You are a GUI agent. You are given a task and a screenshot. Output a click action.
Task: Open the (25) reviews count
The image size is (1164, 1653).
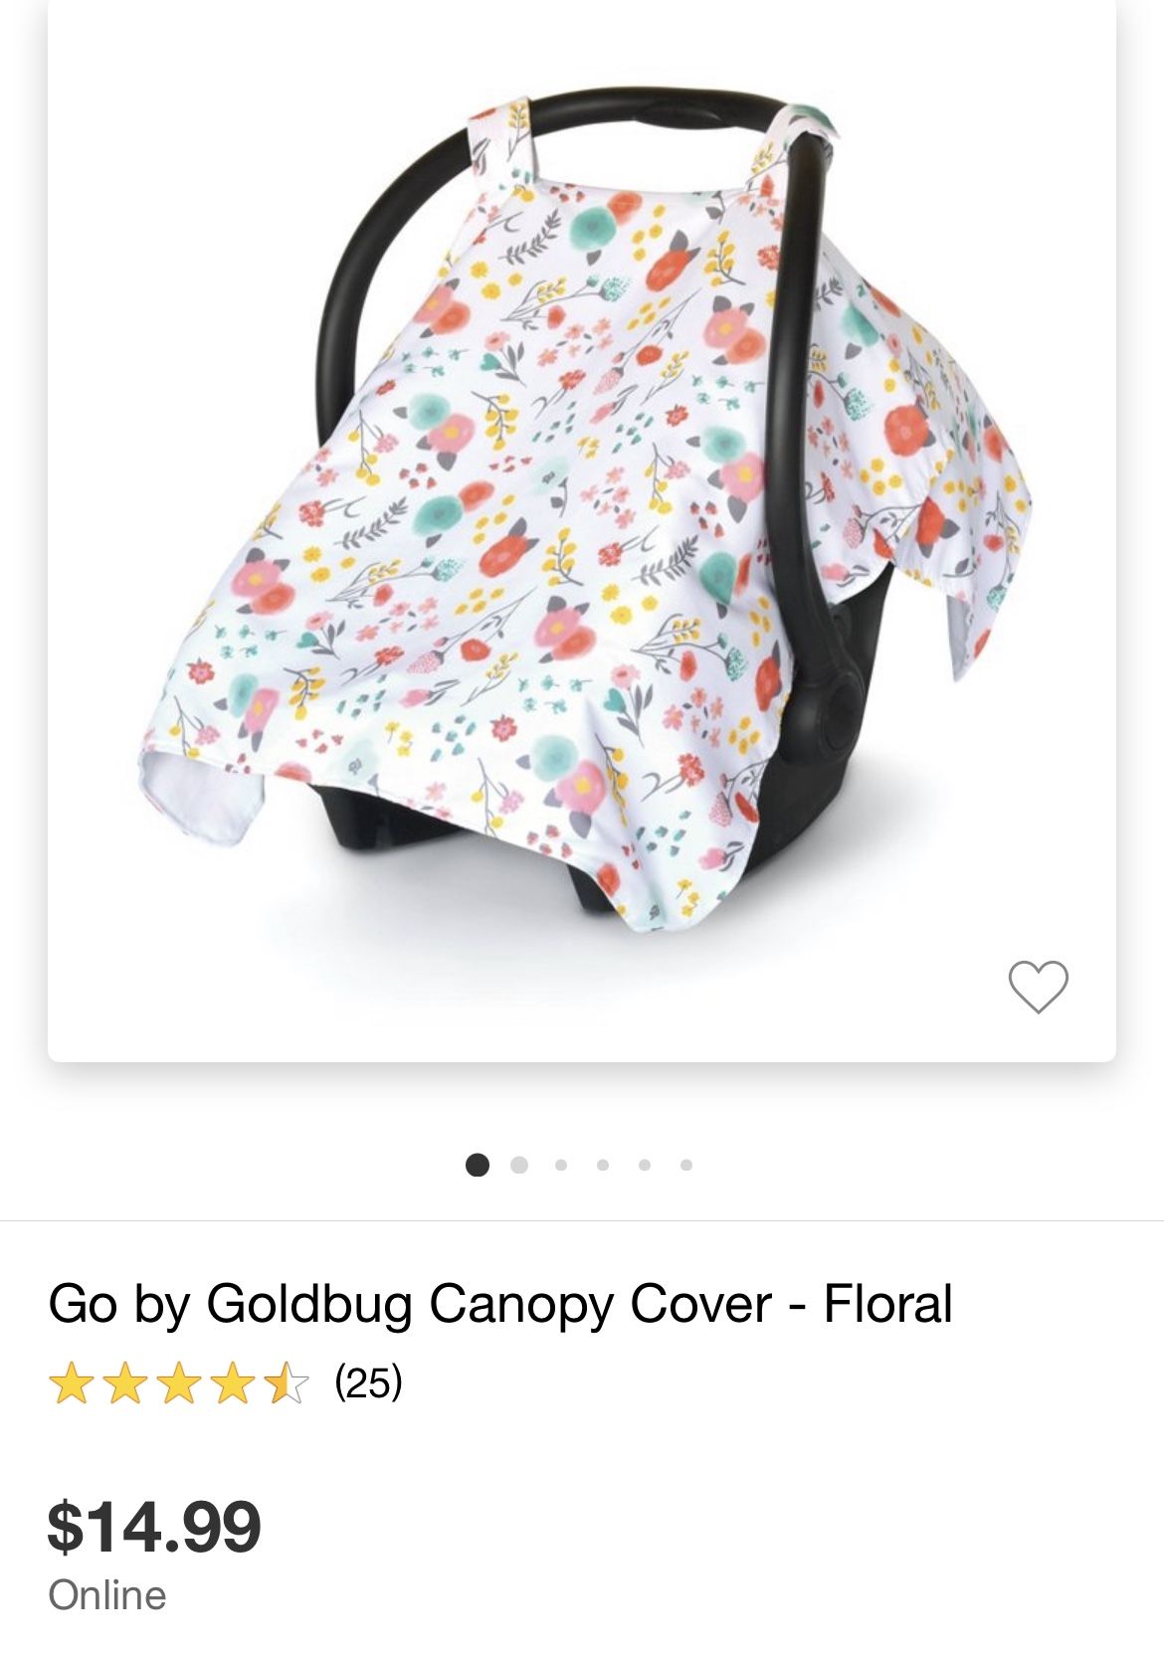click(368, 1382)
